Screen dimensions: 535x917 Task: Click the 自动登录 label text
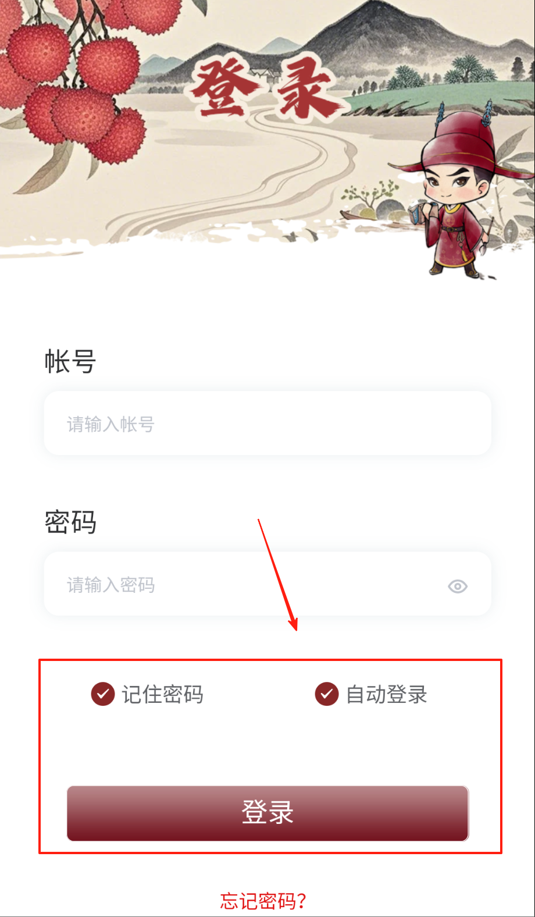(387, 694)
